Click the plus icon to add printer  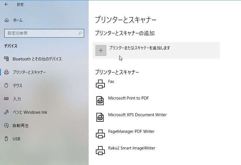click(x=101, y=50)
